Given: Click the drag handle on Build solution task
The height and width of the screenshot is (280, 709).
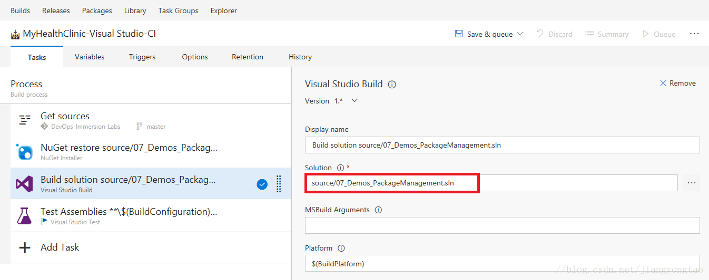Looking at the screenshot, I should click(x=279, y=184).
